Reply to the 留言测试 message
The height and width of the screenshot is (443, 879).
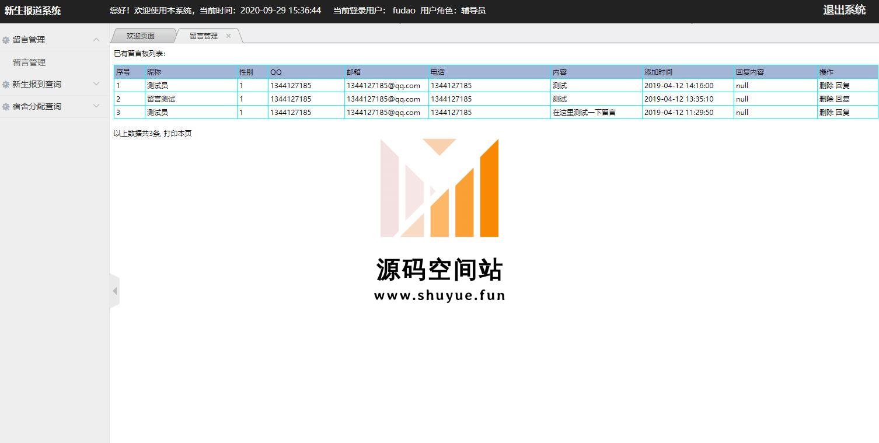click(x=843, y=99)
